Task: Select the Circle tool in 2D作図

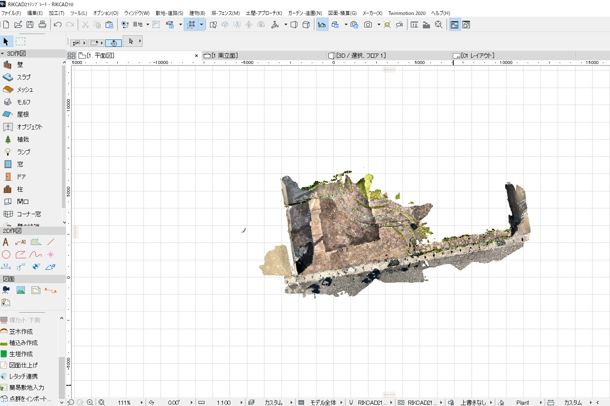Action: (x=6, y=254)
